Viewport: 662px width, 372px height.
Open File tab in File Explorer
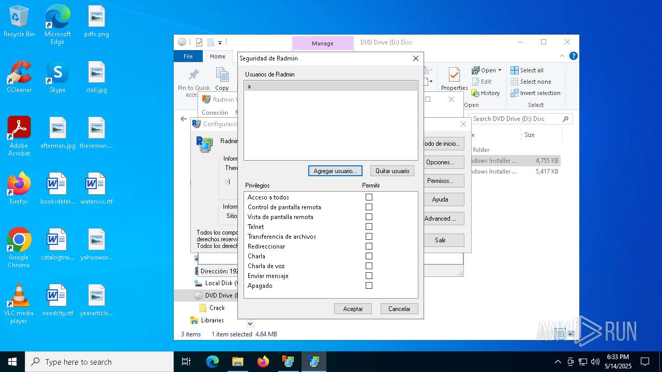[x=188, y=56]
